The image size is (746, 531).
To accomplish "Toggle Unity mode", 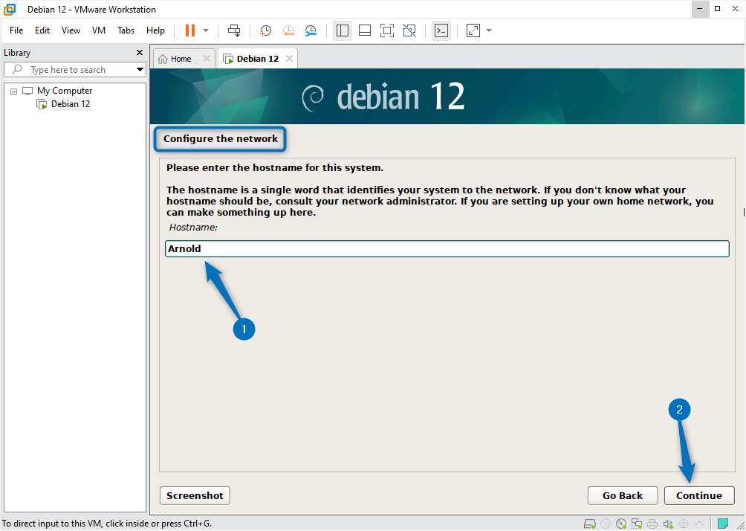I will (409, 30).
